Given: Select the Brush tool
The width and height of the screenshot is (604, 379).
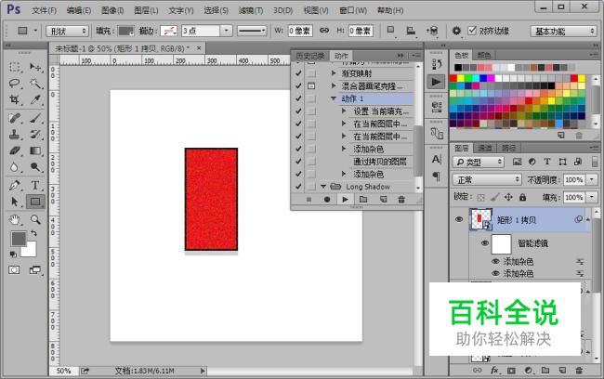Looking at the screenshot, I should click(36, 118).
